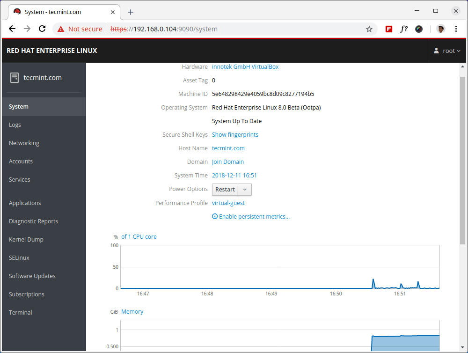The height and width of the screenshot is (353, 468).
Task: Click the f? font extension icon
Action: pyautogui.click(x=403, y=29)
